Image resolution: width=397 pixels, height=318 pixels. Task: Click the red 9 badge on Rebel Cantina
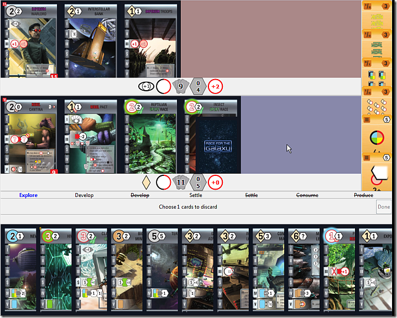54,171
